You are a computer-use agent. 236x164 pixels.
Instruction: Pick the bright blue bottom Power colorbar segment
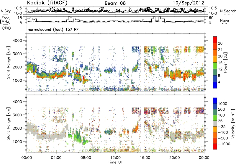pyautogui.click(x=215, y=85)
